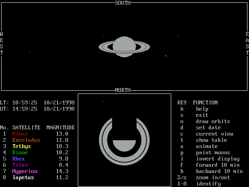
Task: Click the LT time 10:59:25
Action: (25, 102)
